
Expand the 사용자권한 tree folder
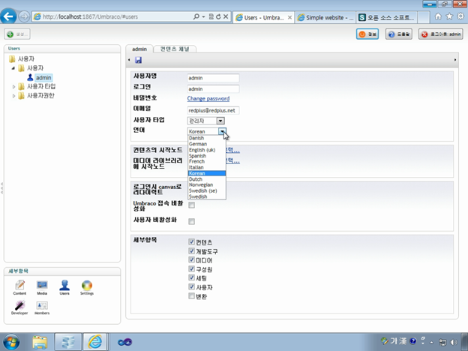point(13,96)
